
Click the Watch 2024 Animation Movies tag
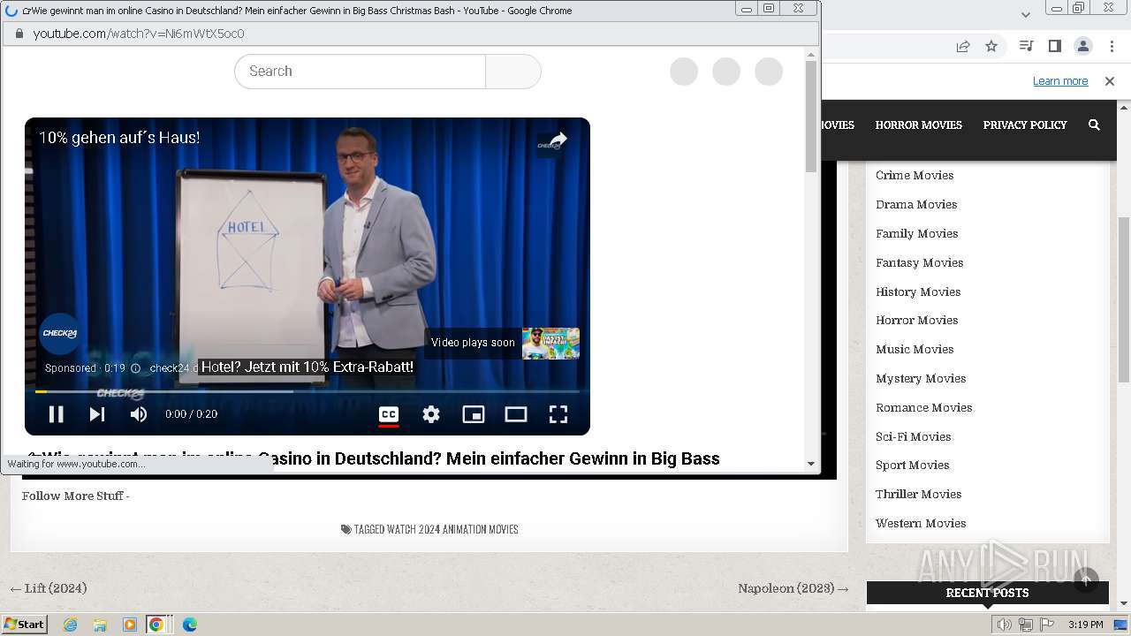[x=452, y=529]
